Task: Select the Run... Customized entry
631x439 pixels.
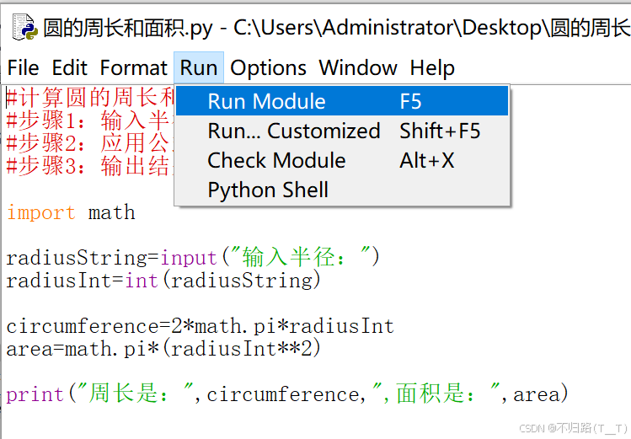Action: point(293,131)
